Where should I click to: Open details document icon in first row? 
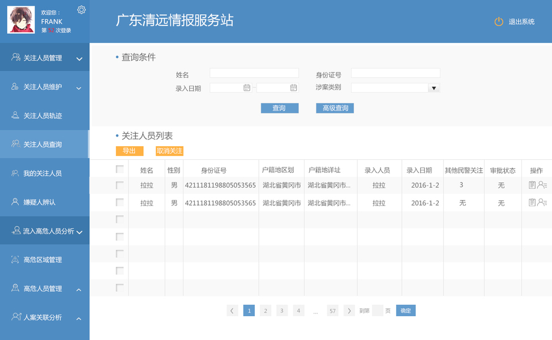pyautogui.click(x=532, y=185)
